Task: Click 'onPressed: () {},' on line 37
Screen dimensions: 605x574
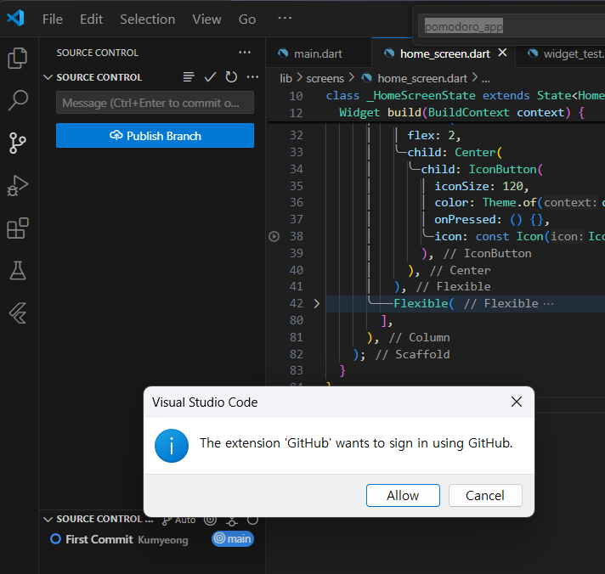Action: coord(491,220)
